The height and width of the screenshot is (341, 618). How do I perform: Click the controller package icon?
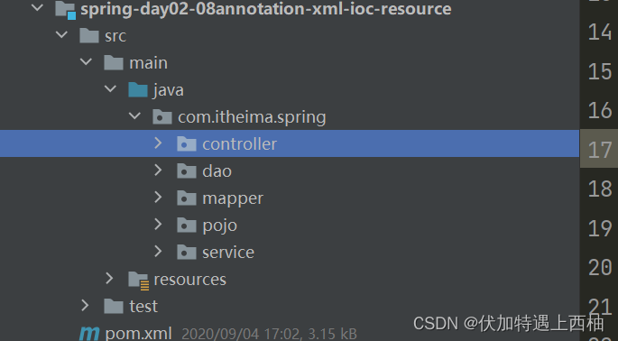pos(187,144)
